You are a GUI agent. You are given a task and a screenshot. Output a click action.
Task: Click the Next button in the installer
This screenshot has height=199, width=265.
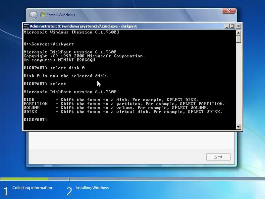pyautogui.click(x=218, y=157)
